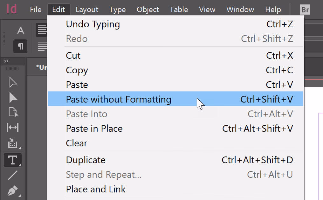
Task: Choose Duplicate in the Edit menu
Action: coord(86,160)
